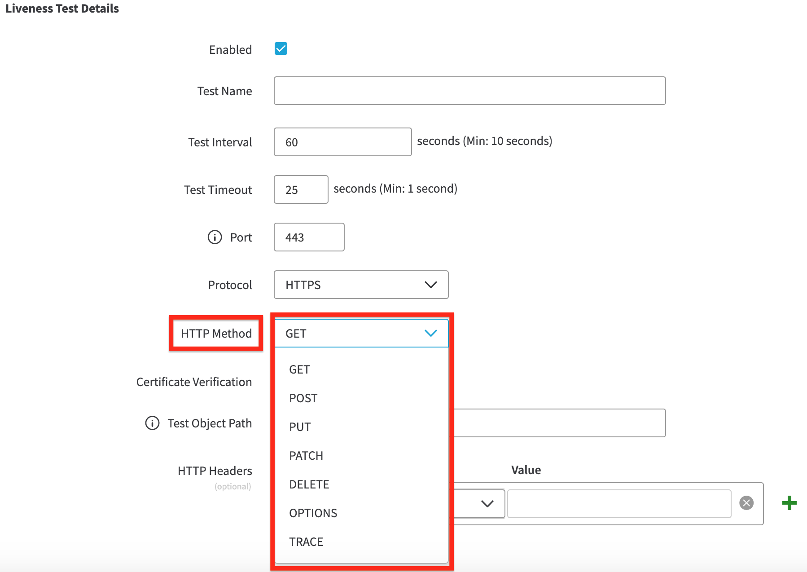Click the Port info icon
This screenshot has height=572, width=807.
click(x=215, y=237)
